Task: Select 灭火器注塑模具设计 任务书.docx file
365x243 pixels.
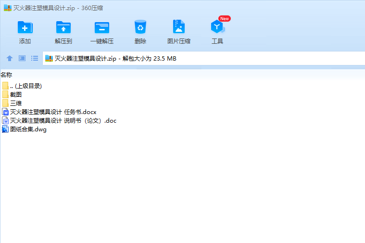Action: tap(49, 112)
